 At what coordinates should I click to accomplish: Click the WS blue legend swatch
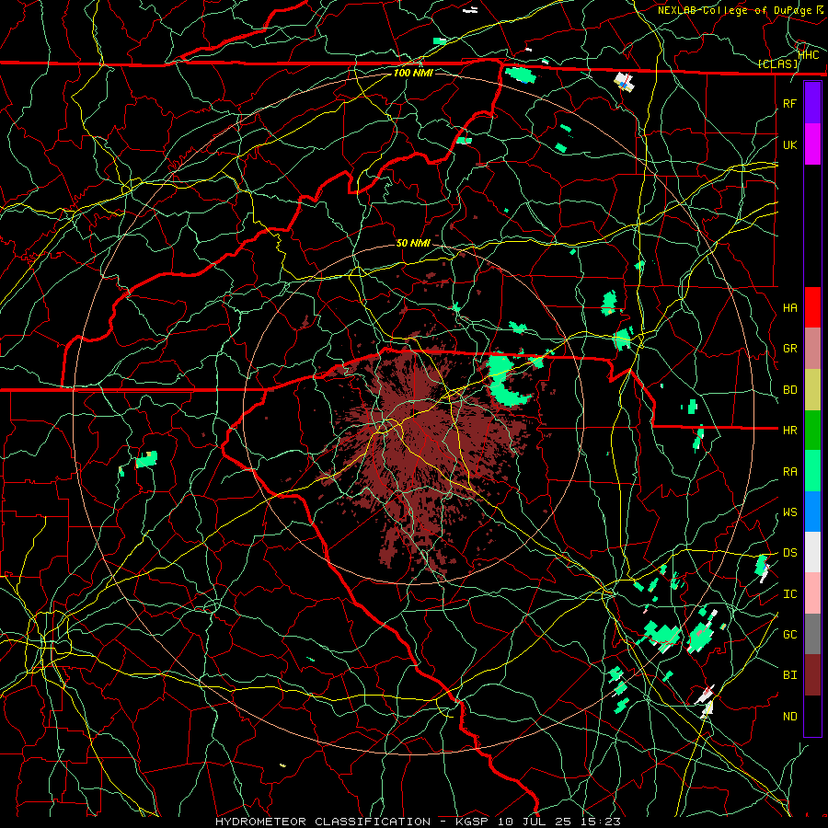point(812,512)
